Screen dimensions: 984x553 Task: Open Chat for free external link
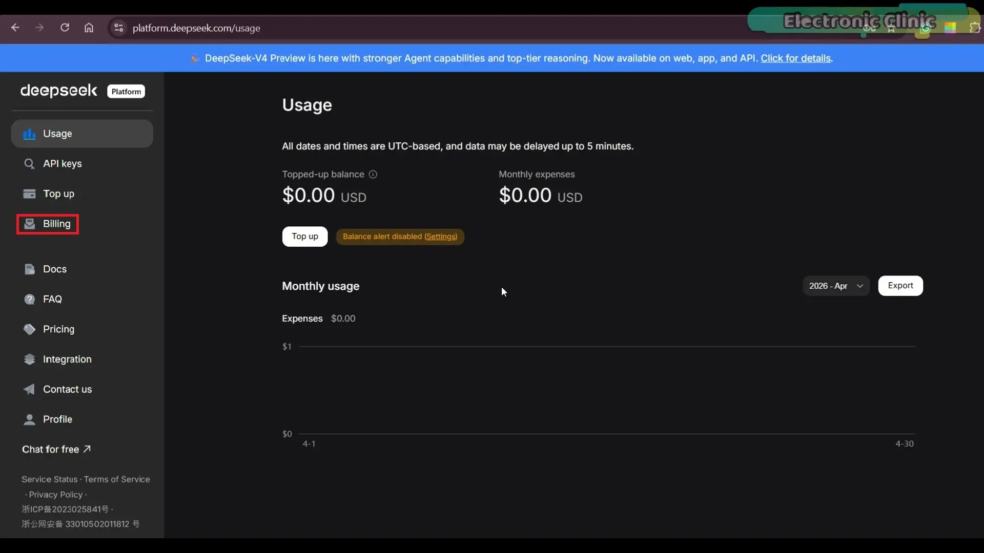click(56, 450)
